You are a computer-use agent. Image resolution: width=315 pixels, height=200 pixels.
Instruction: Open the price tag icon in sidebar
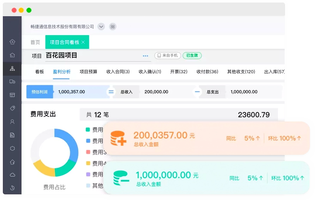12,108
